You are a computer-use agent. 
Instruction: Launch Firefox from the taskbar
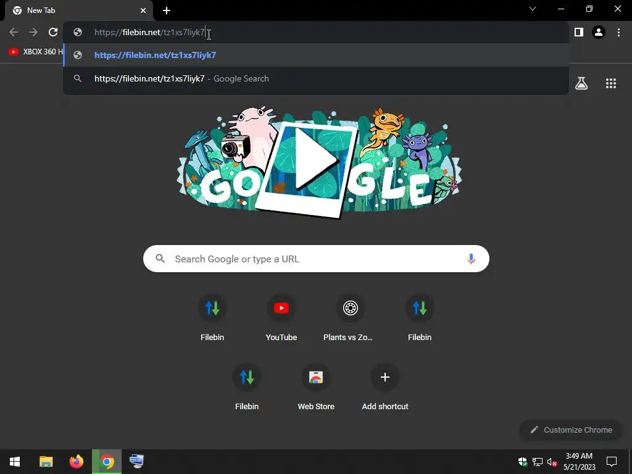tap(76, 462)
